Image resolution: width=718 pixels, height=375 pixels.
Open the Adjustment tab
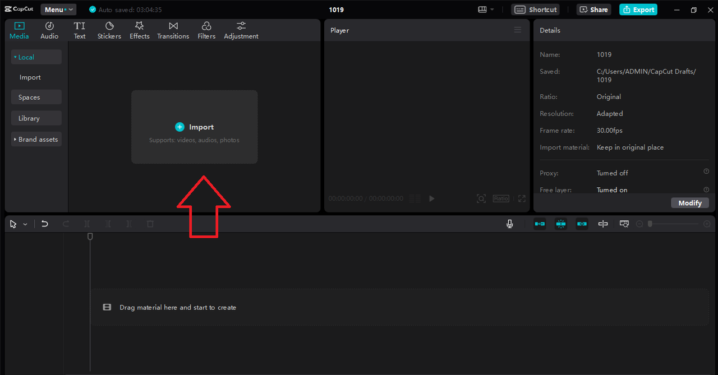[241, 30]
